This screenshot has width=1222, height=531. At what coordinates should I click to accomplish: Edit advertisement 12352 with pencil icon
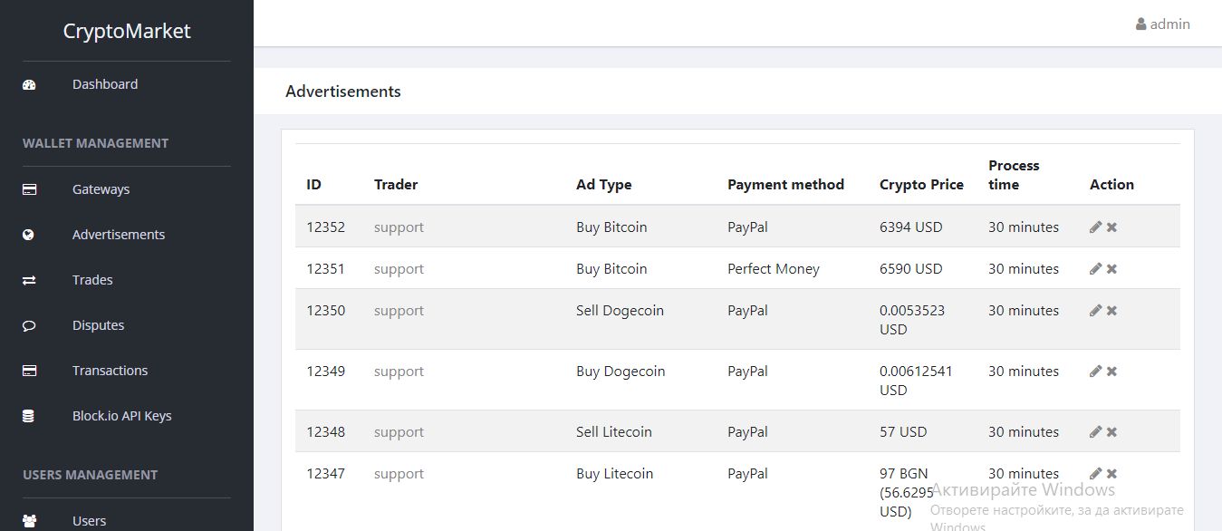(1095, 227)
